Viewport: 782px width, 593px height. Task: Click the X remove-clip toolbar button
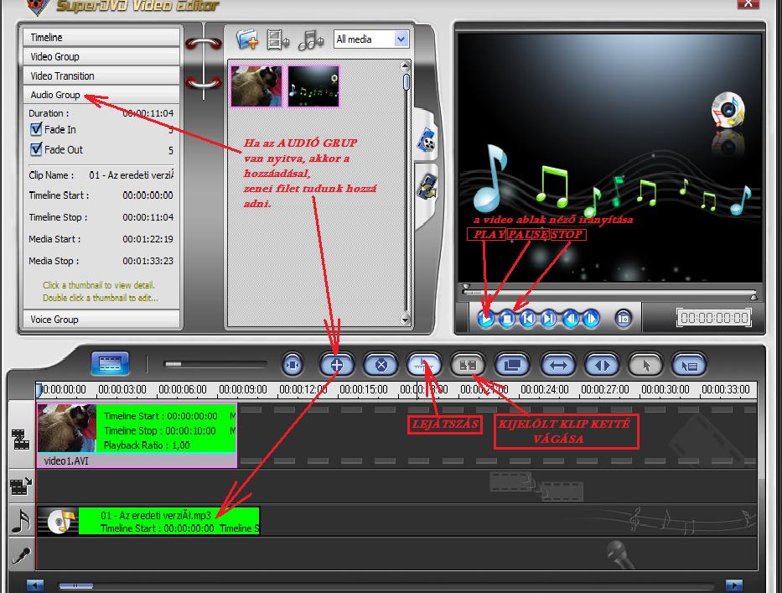click(381, 366)
